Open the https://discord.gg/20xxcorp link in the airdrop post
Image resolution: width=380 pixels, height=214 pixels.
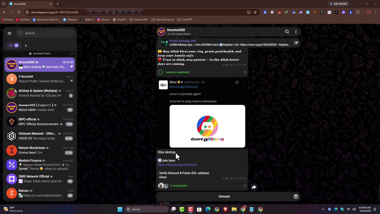[x=177, y=165]
